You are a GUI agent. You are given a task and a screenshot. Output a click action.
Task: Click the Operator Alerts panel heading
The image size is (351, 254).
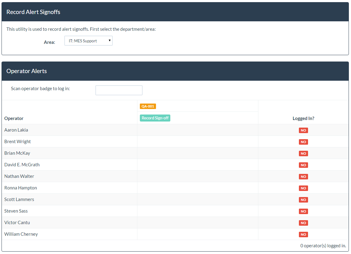27,71
